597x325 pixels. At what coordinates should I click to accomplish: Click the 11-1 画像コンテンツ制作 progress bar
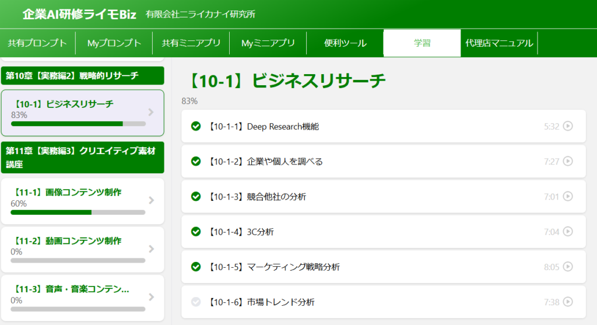pyautogui.click(x=78, y=212)
